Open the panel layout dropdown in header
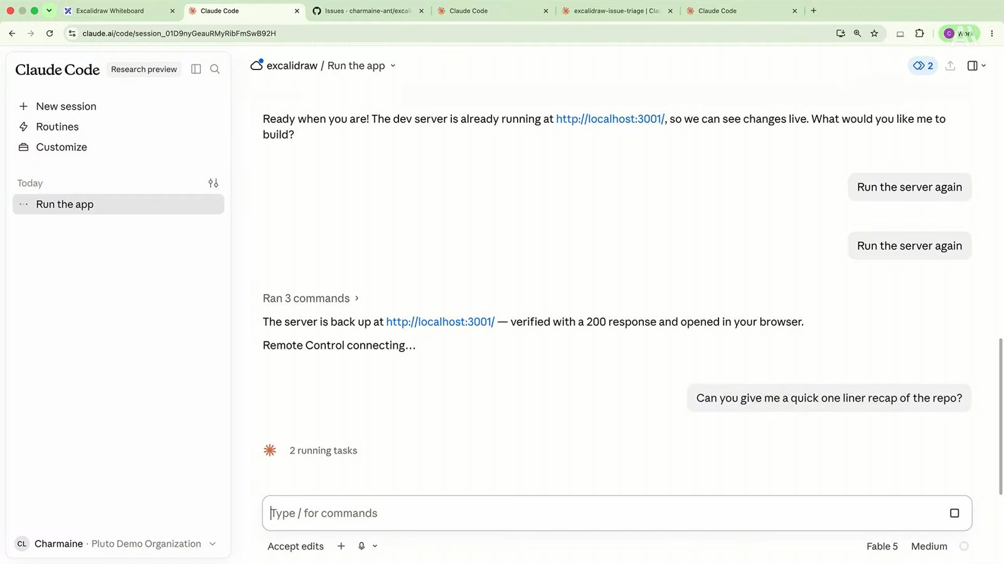The image size is (1004, 564). [976, 66]
